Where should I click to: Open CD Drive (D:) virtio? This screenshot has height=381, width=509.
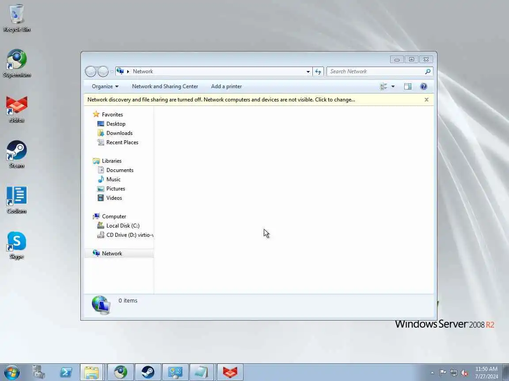(x=125, y=235)
